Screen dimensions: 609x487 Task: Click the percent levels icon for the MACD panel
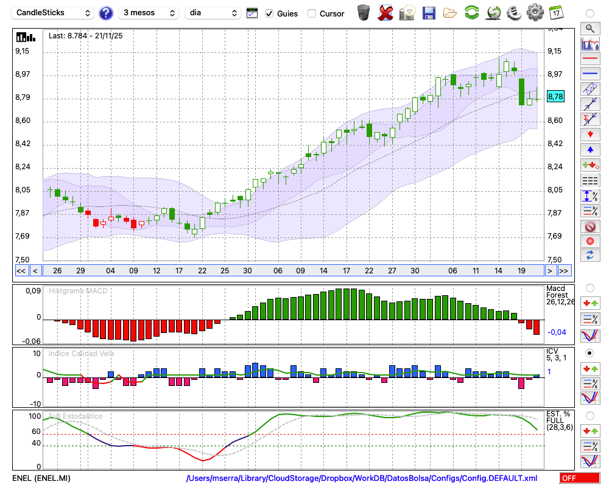590,319
